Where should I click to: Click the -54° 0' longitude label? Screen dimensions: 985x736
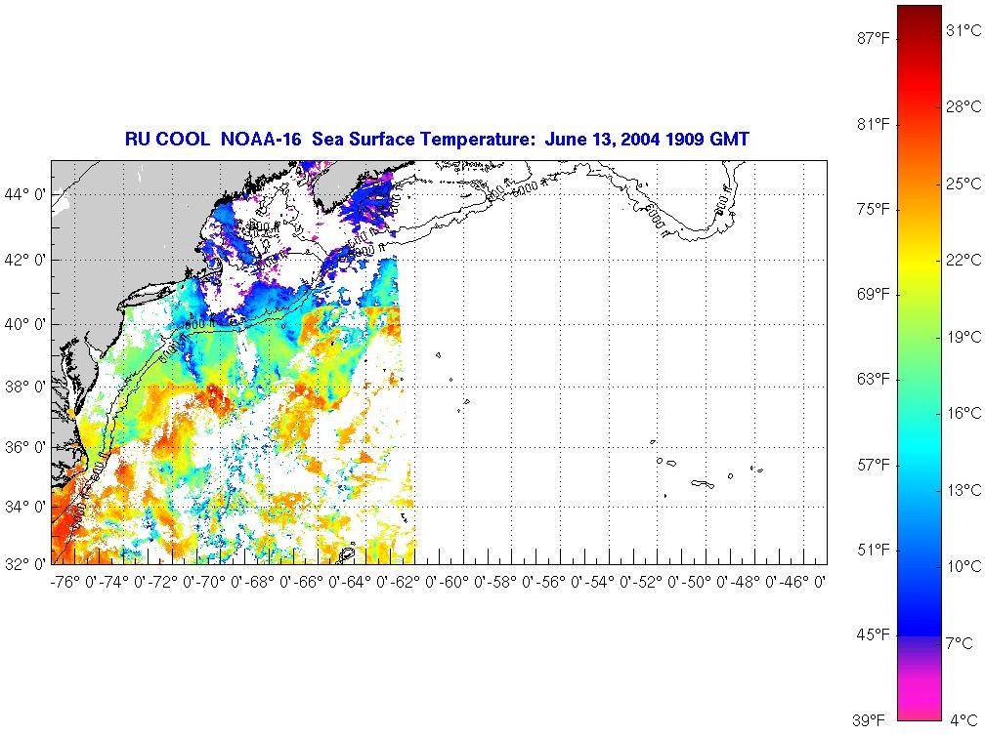tap(608, 583)
